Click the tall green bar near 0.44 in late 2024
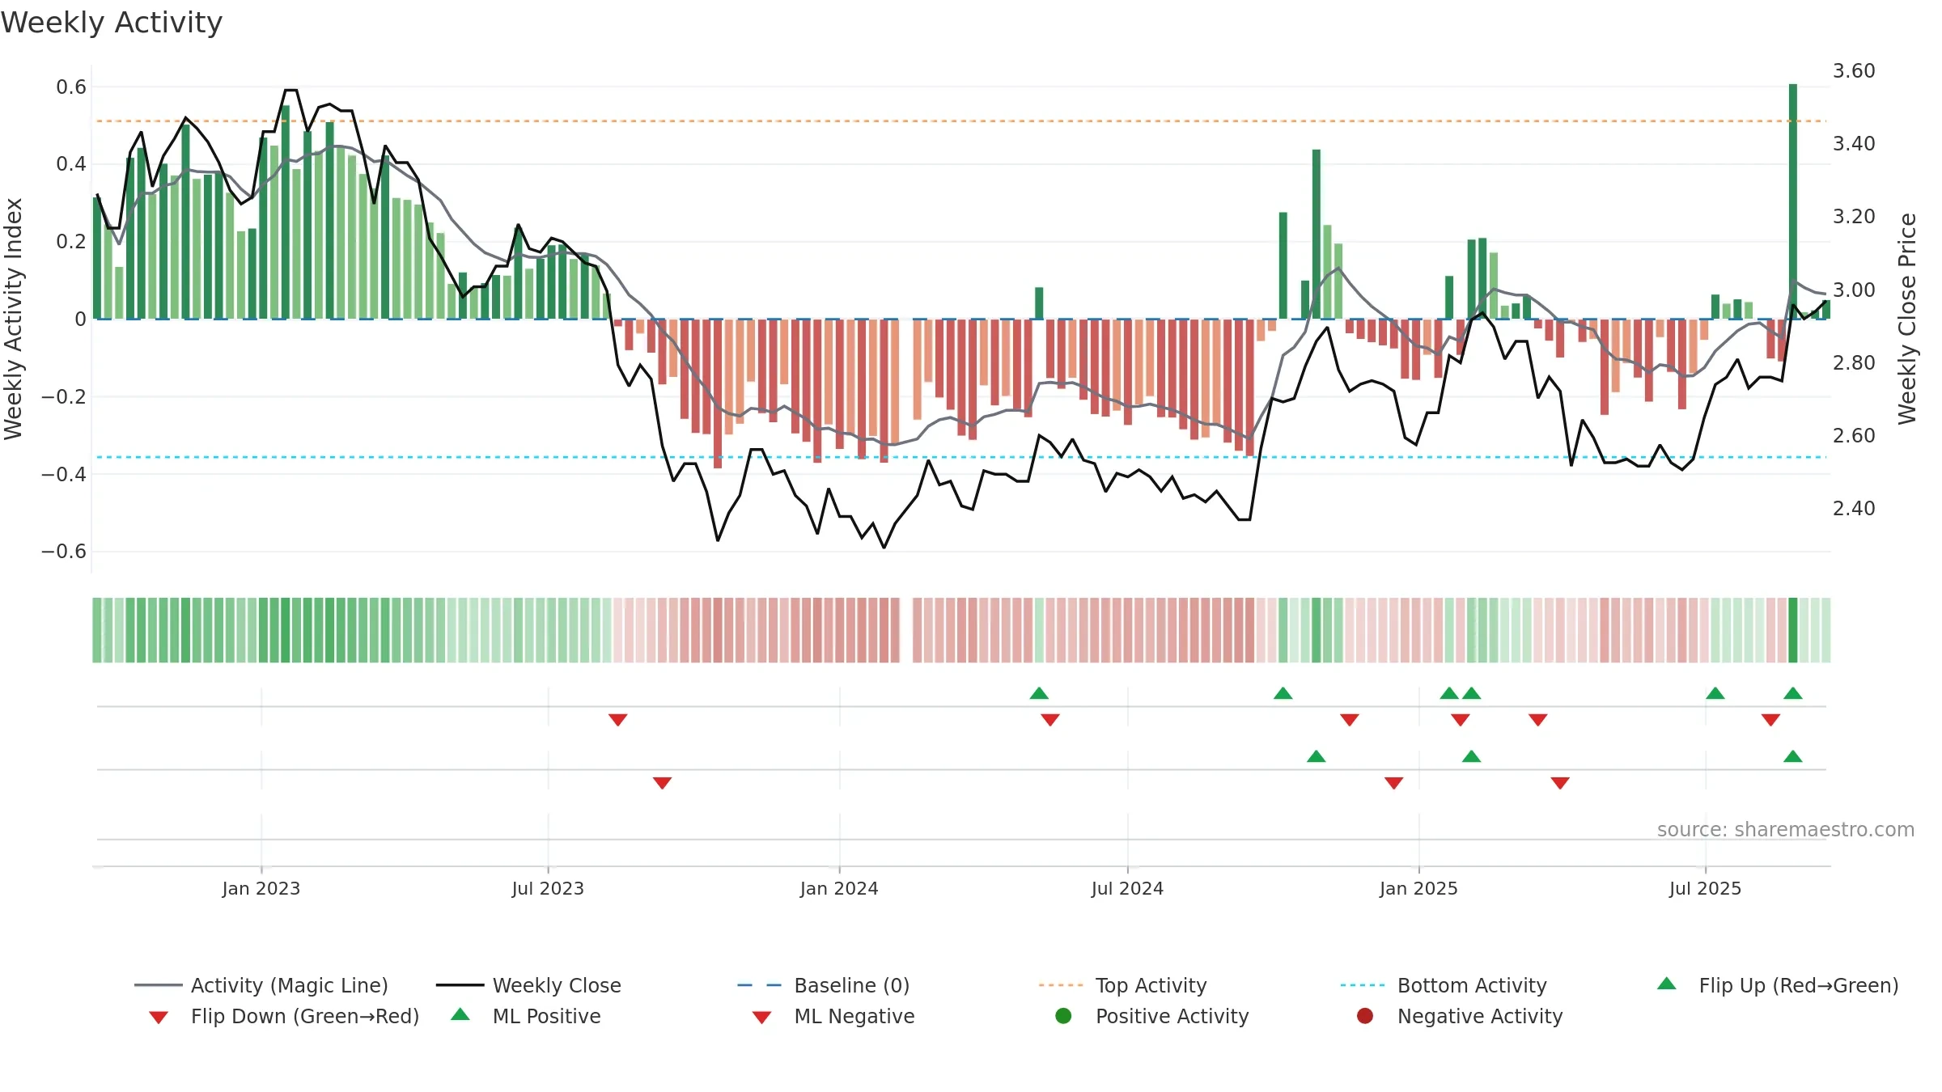1942x1092 pixels. [x=1317, y=235]
